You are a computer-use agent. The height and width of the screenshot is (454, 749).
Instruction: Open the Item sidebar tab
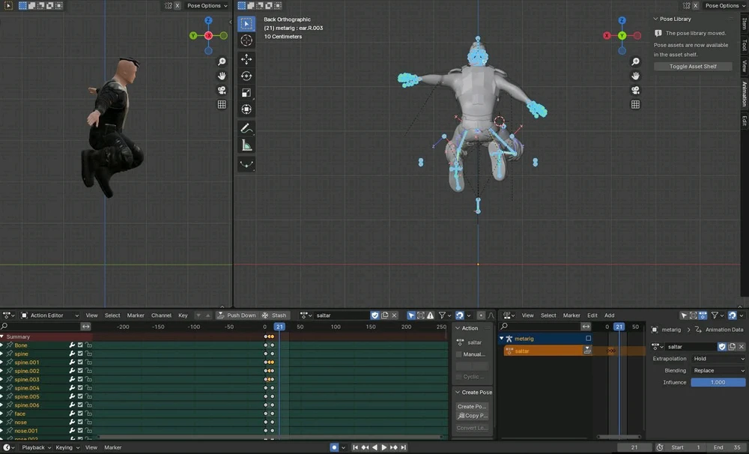[745, 24]
